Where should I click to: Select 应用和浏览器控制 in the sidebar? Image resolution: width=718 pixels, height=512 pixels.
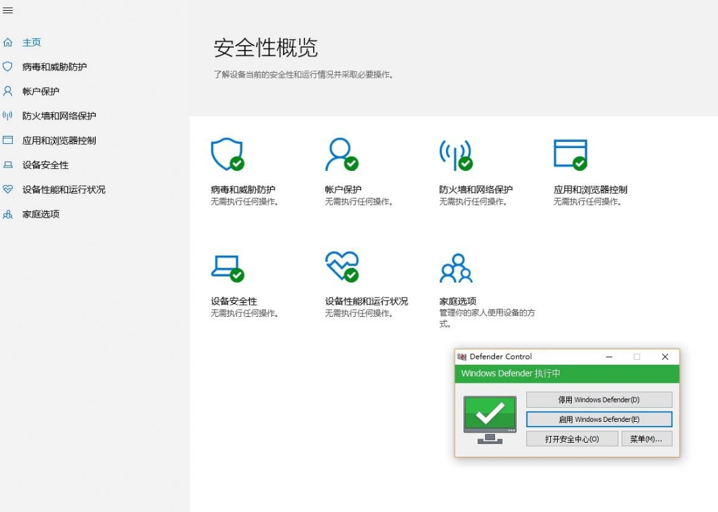pos(59,141)
